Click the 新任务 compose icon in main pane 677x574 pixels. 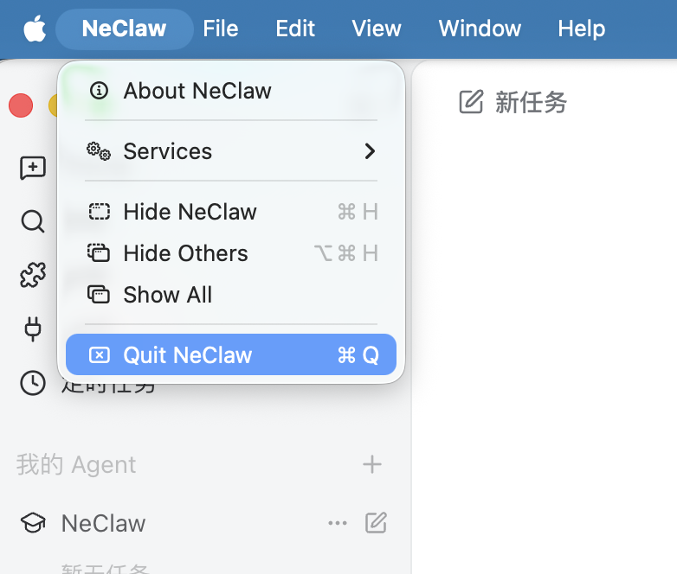click(x=471, y=102)
